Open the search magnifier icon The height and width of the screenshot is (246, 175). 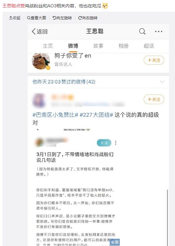(x=142, y=32)
